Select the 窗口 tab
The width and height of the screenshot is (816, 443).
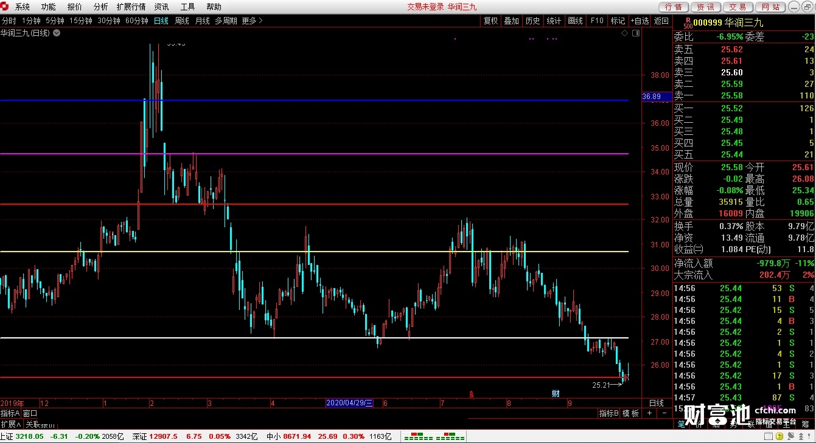point(30,413)
